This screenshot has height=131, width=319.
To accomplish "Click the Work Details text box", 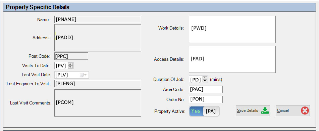I will (x=232, y=29).
